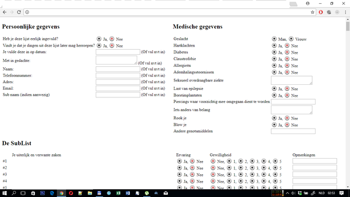Click the Opmerkingen field for row #1
Image resolution: width=350 pixels, height=197 pixels.
pos(315,161)
